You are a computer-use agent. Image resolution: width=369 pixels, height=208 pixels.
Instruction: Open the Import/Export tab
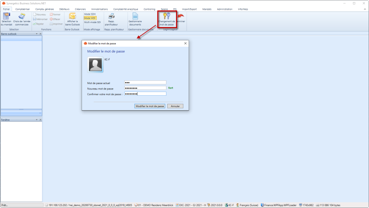[189, 9]
